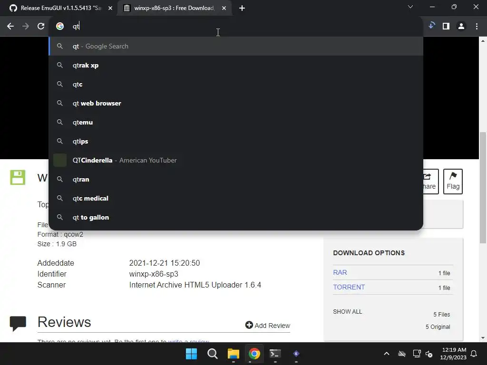Viewport: 487px width, 365px height.
Task: Open the Chrome three-dot menu
Action: (x=477, y=27)
